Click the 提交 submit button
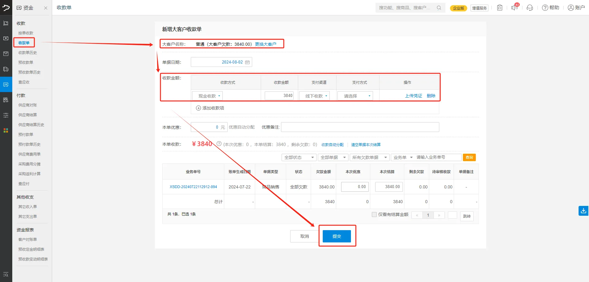The width and height of the screenshot is (589, 282). pos(337,236)
